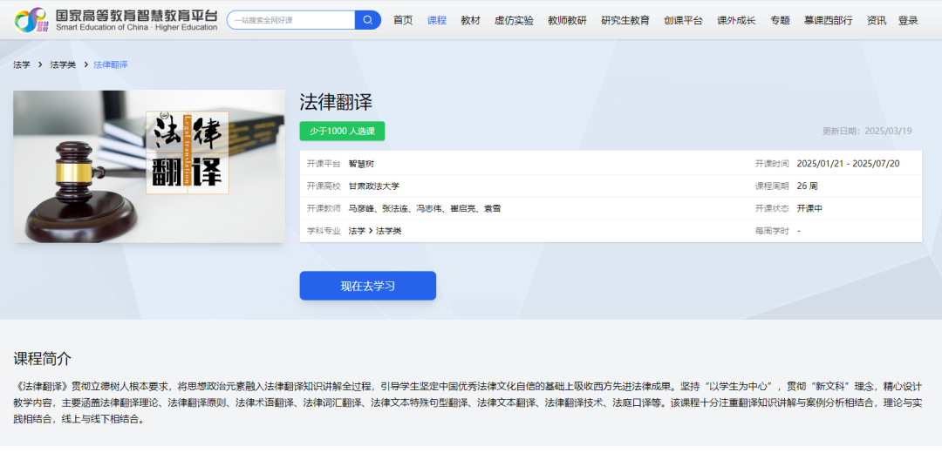The height and width of the screenshot is (453, 942).
Task: Click the teacher names 马彦峰、张法连 row
Action: (425, 209)
